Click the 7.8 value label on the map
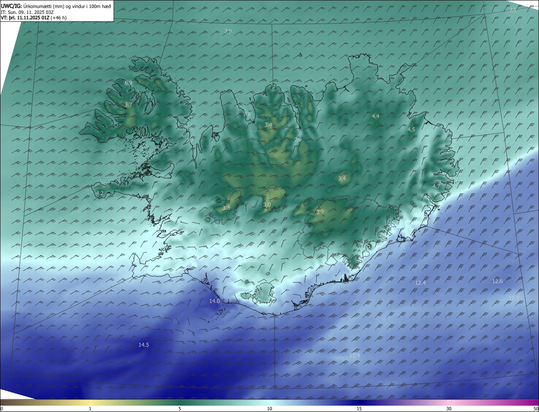 (247, 114)
